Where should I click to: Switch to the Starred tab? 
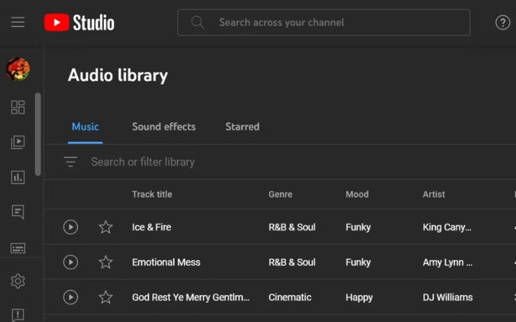pos(243,127)
